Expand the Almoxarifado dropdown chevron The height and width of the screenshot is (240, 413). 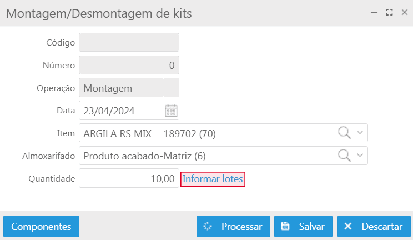[360, 156]
